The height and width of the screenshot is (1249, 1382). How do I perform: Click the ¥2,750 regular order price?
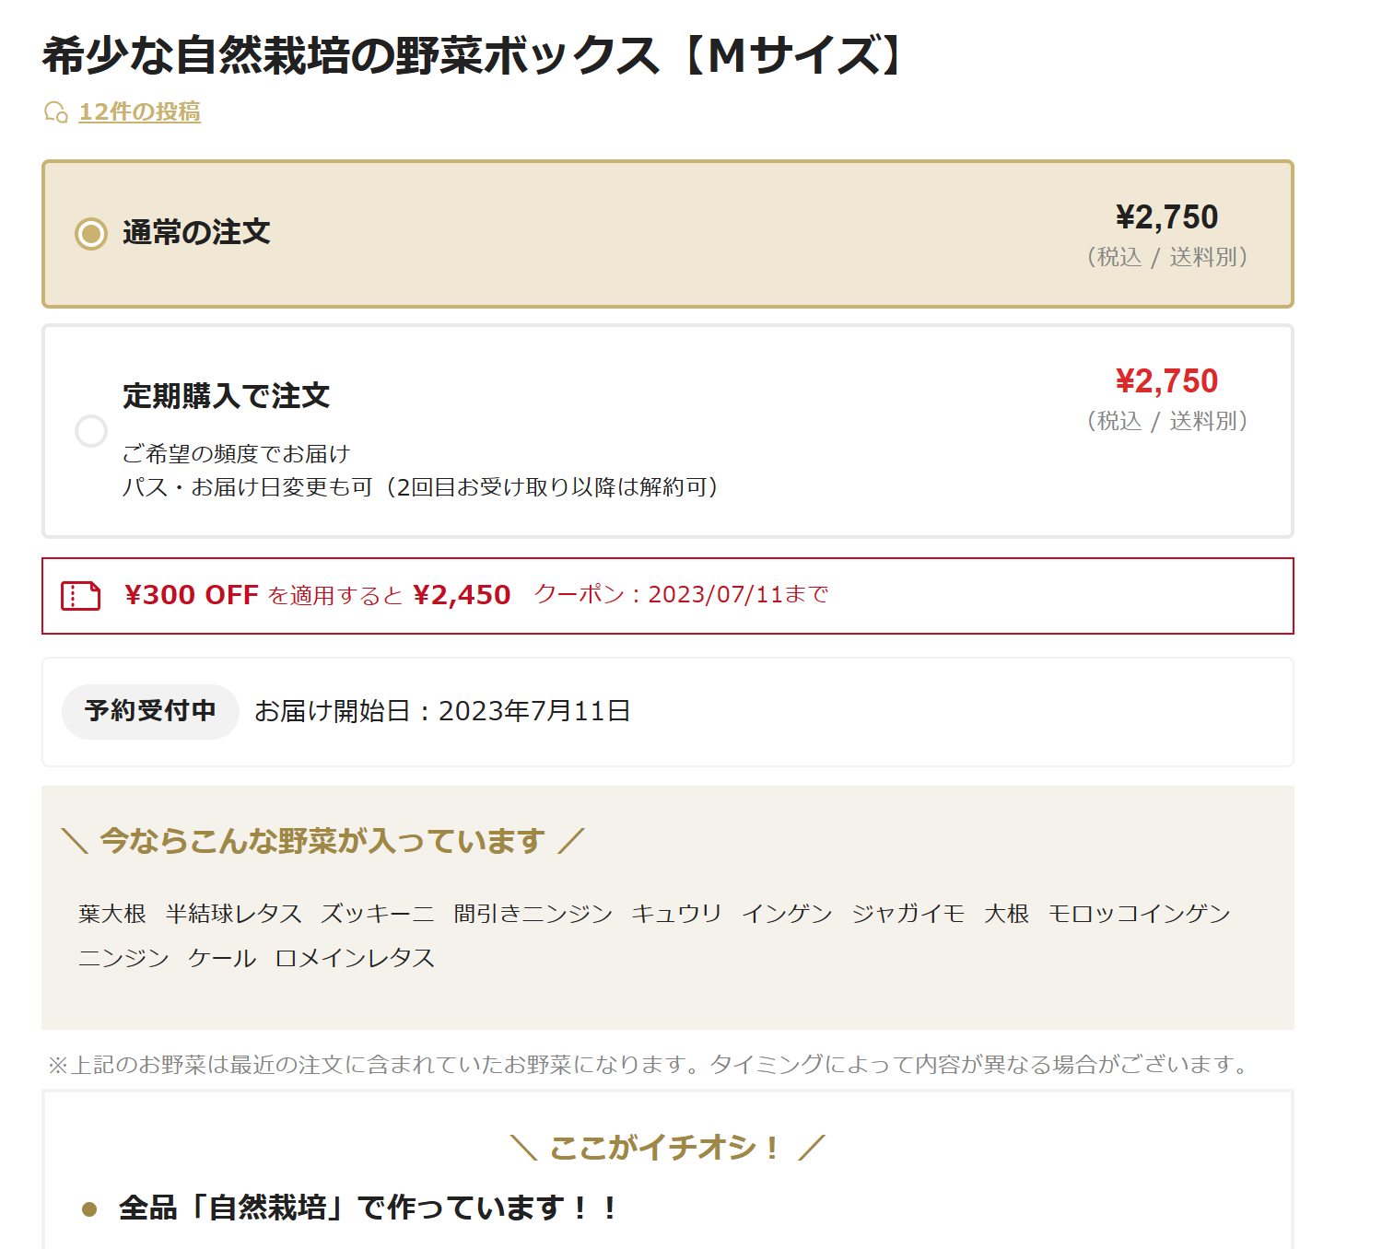[x=1166, y=217]
